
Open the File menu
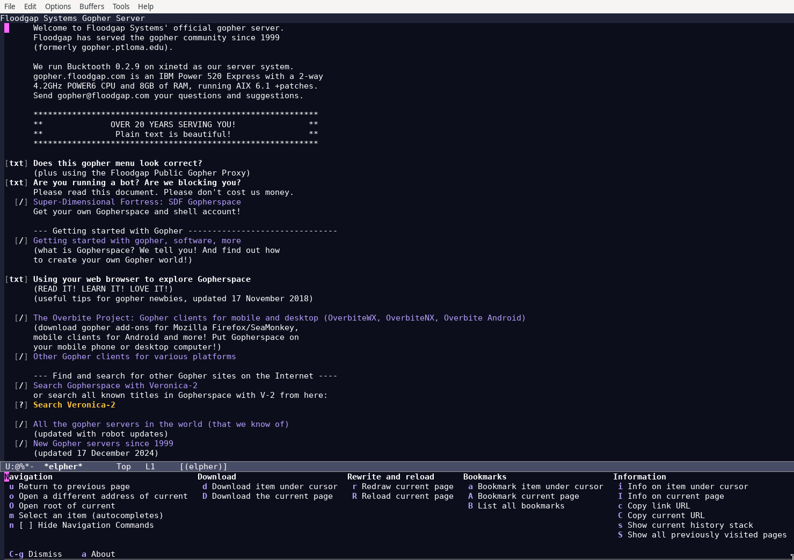click(10, 6)
